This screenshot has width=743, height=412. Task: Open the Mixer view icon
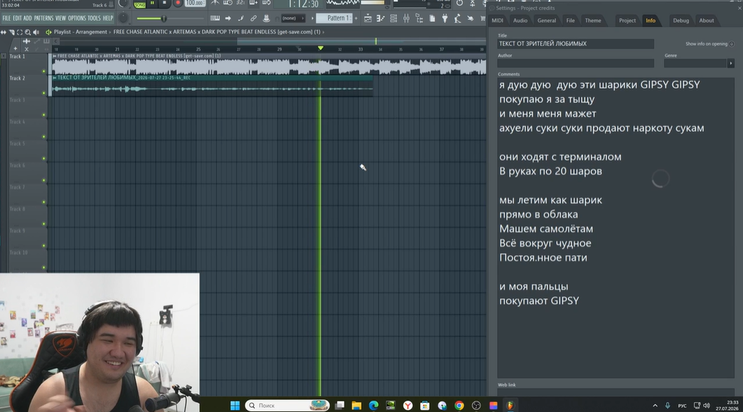coord(406,19)
